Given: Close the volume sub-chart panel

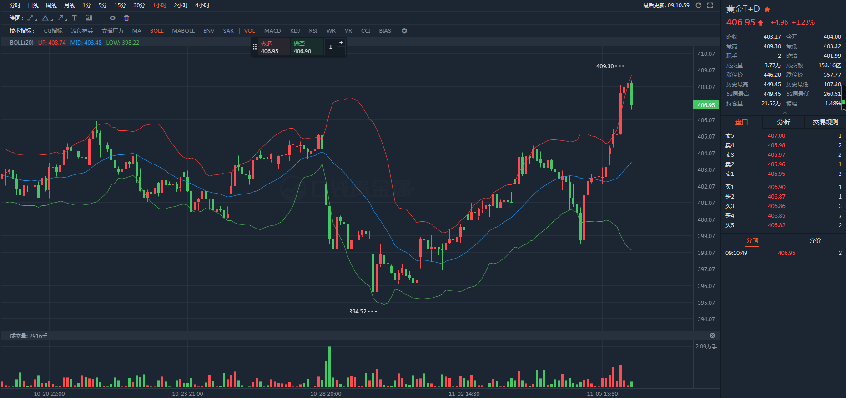Looking at the screenshot, I should click(x=712, y=336).
